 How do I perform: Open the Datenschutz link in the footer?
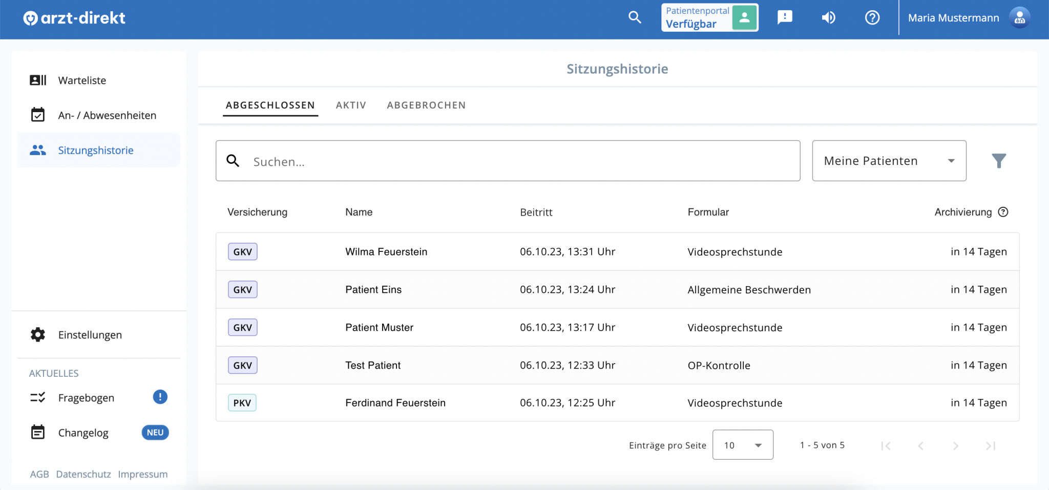83,474
